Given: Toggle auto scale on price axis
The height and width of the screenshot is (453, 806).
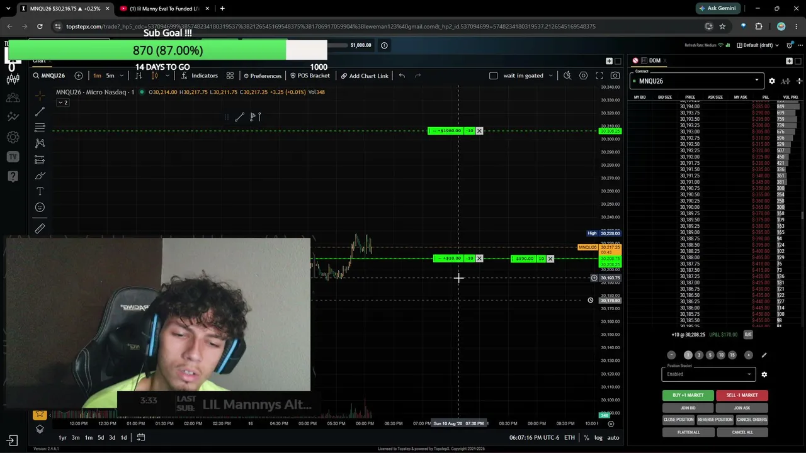Looking at the screenshot, I should [x=613, y=437].
